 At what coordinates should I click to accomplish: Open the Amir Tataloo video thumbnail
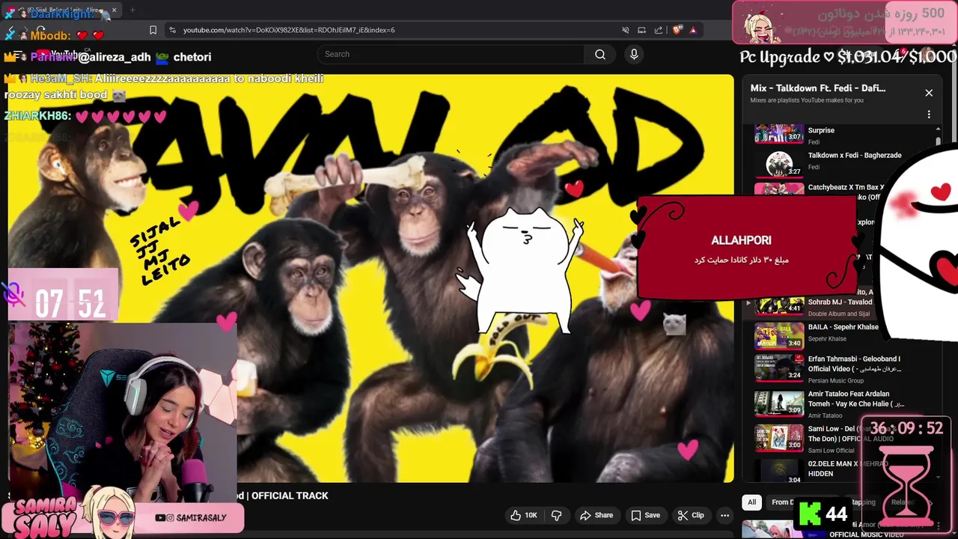[x=779, y=403]
